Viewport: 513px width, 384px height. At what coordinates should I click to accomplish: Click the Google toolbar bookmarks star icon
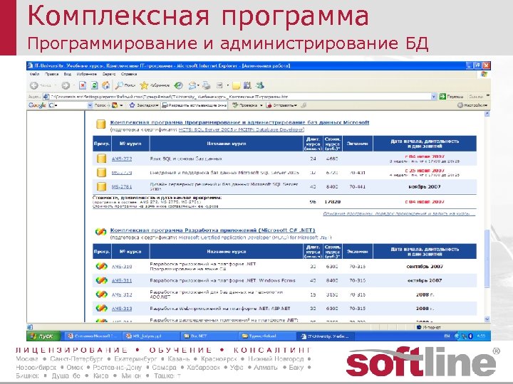pyautogui.click(x=133, y=105)
